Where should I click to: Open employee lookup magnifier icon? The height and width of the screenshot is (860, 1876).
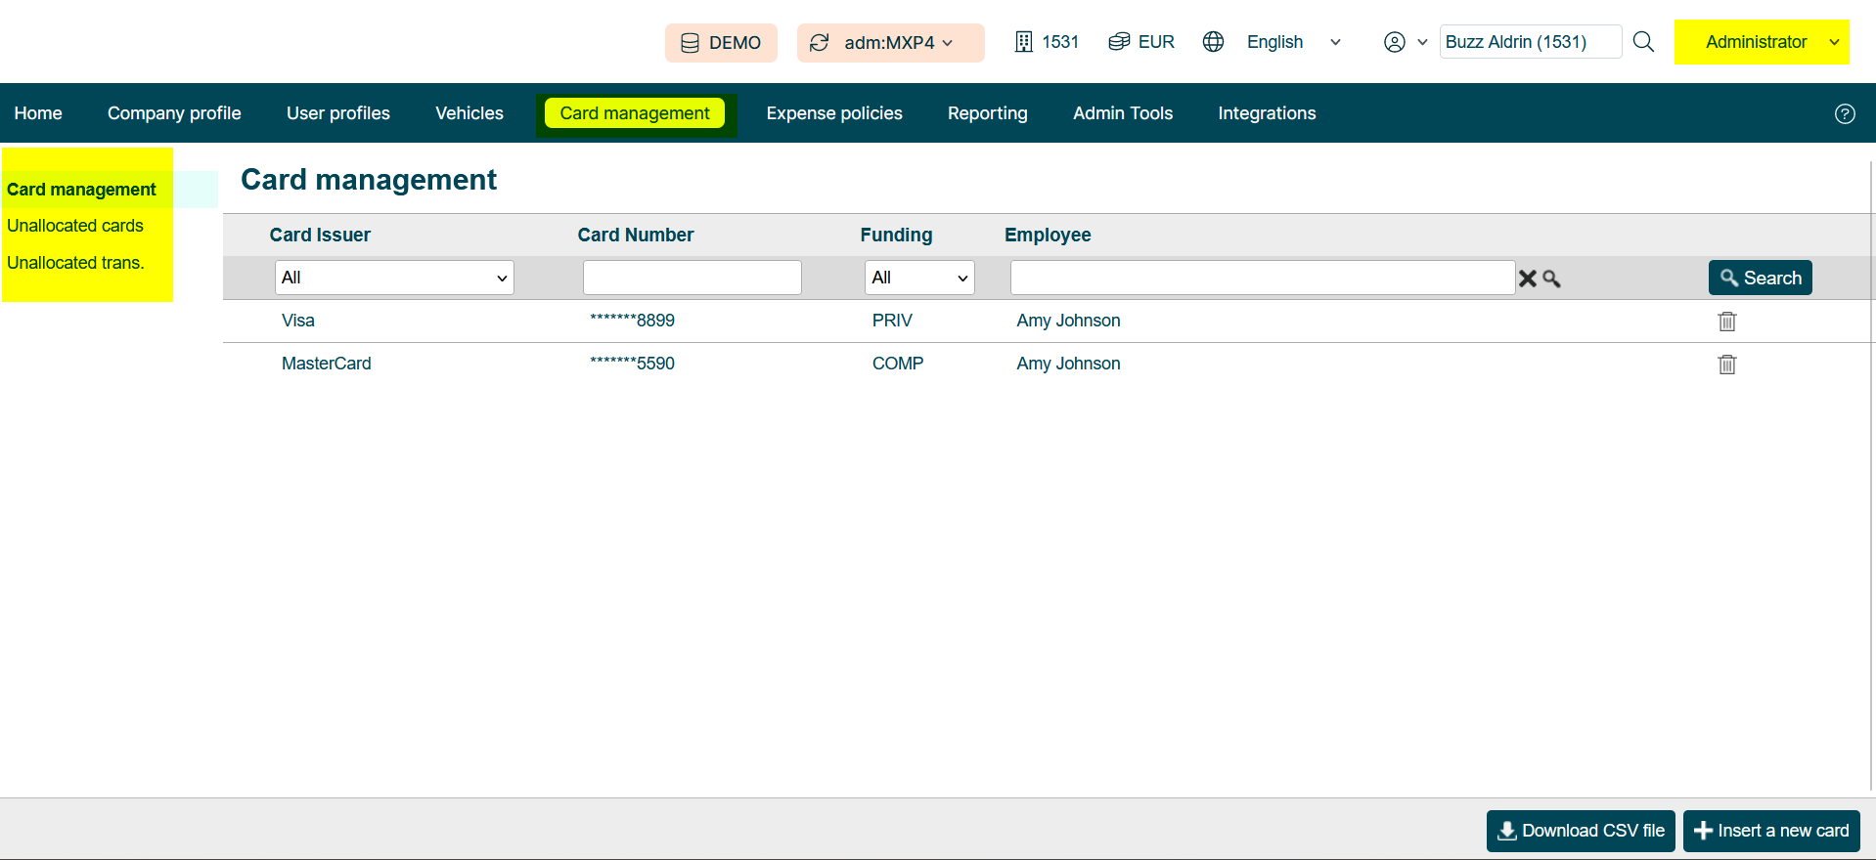1551,279
